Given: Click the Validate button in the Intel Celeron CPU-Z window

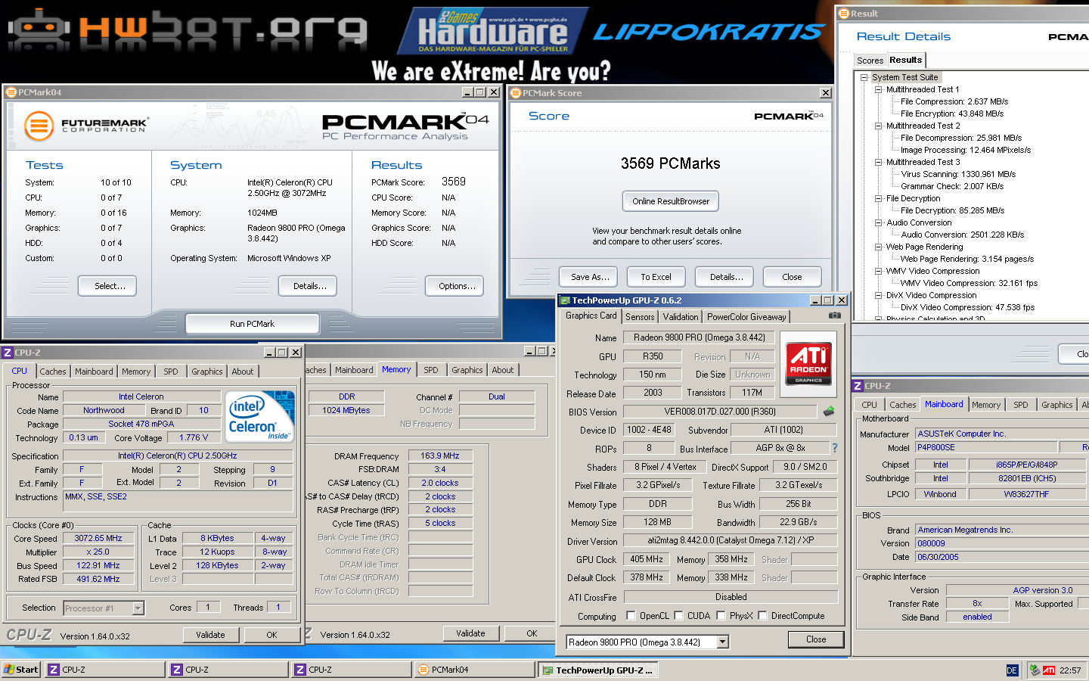Looking at the screenshot, I should [x=210, y=635].
